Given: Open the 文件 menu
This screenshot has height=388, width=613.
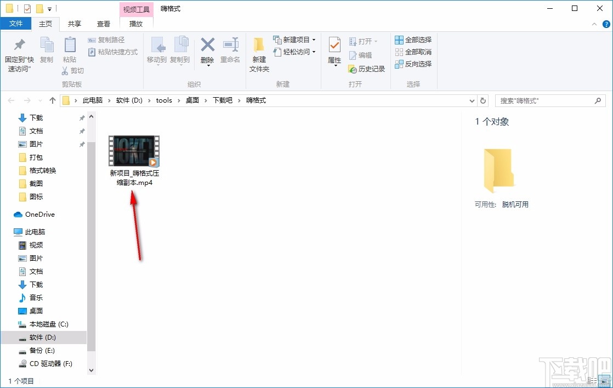Looking at the screenshot, I should [16, 24].
